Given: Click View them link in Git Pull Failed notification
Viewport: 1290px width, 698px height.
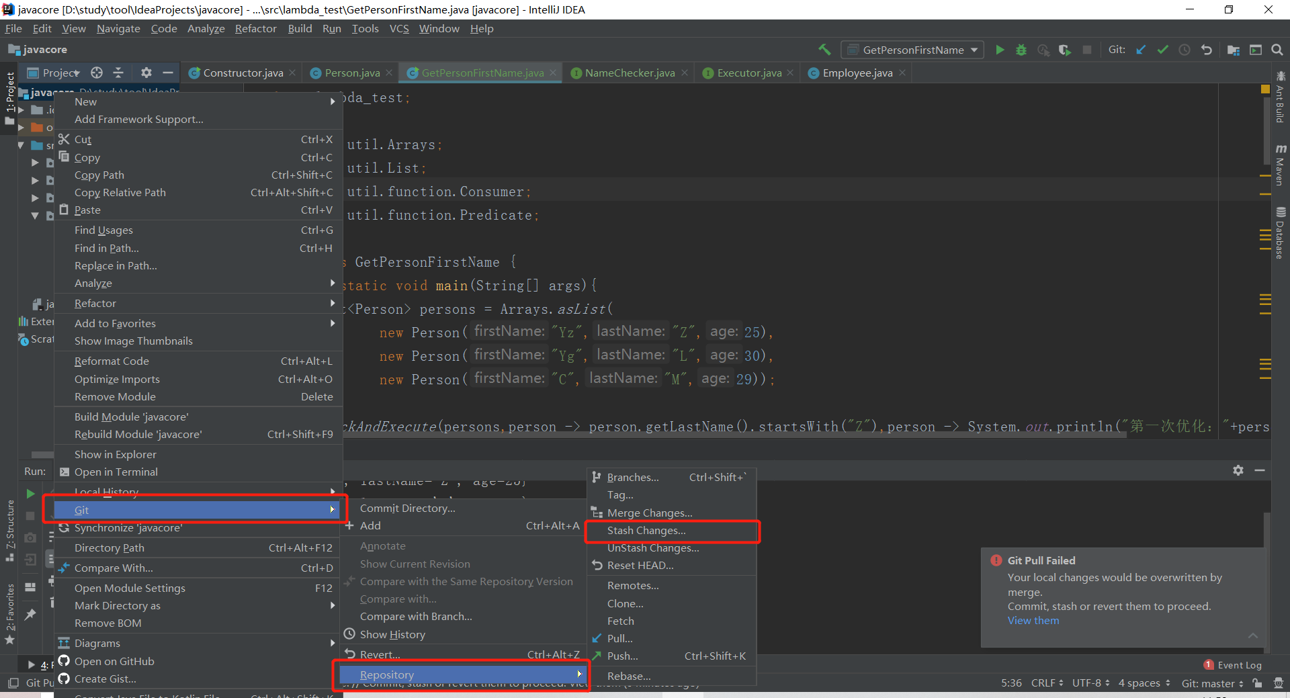Looking at the screenshot, I should tap(1033, 621).
